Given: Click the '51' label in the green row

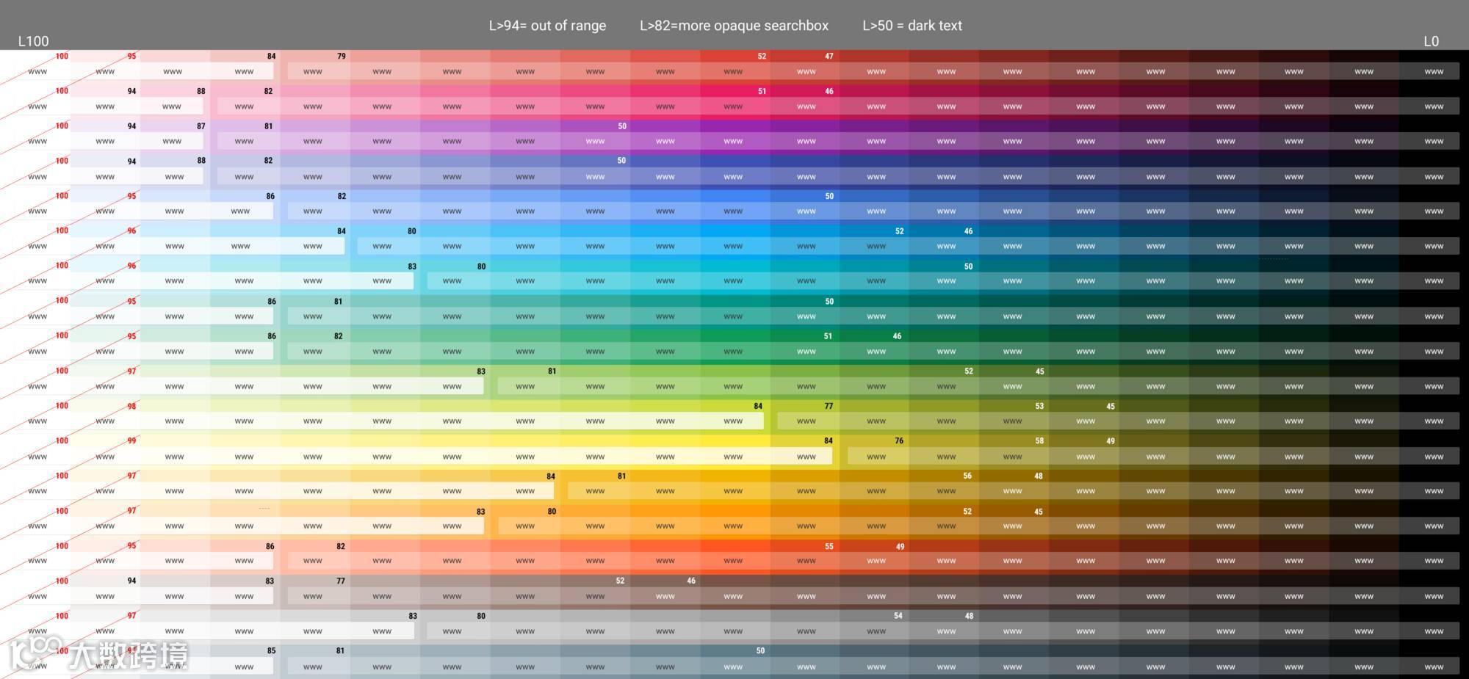Looking at the screenshot, I should point(828,336).
